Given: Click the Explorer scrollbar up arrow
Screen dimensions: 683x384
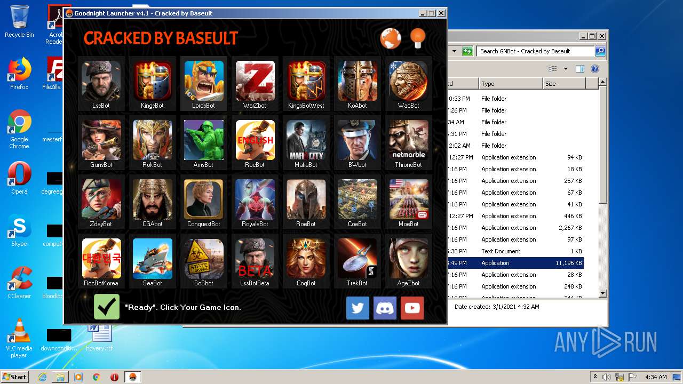Looking at the screenshot, I should [x=602, y=82].
